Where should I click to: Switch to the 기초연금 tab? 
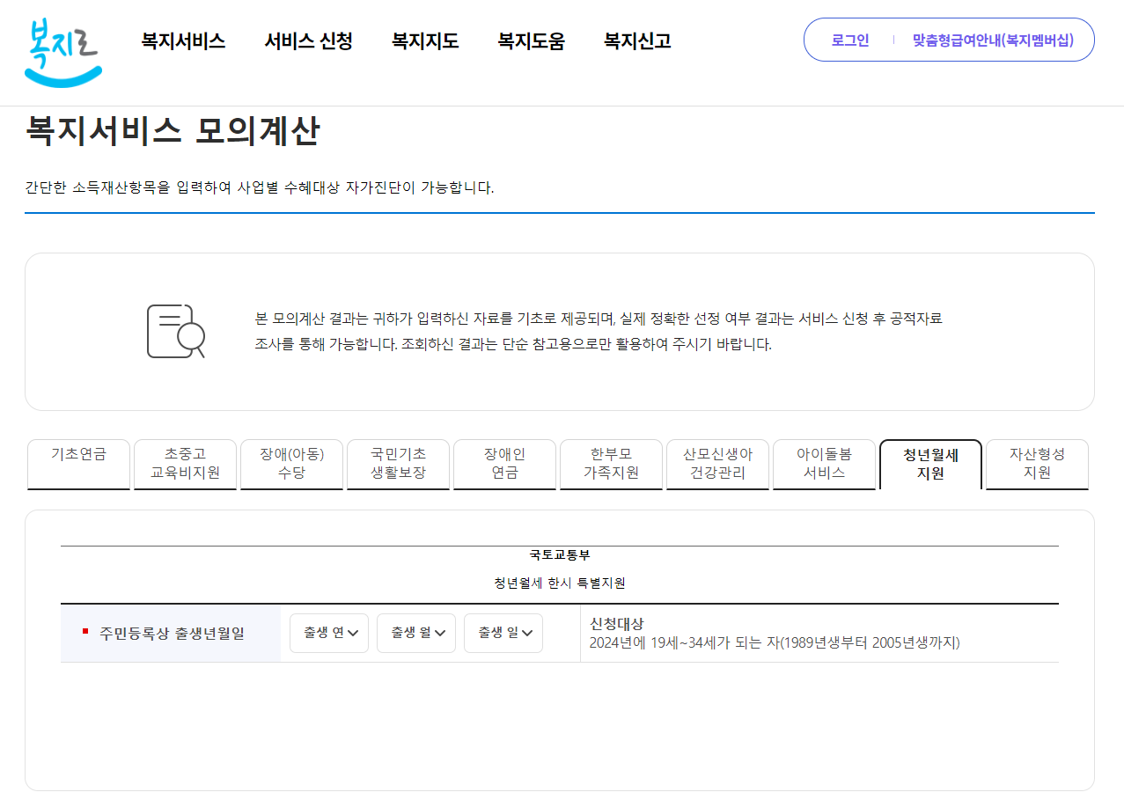pyautogui.click(x=79, y=464)
